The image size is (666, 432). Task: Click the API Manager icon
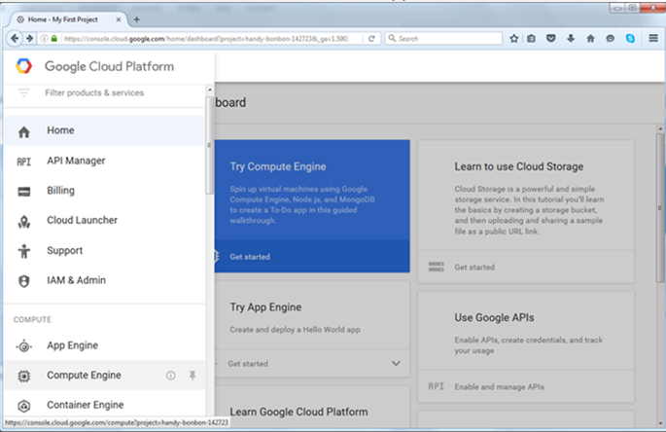click(23, 162)
